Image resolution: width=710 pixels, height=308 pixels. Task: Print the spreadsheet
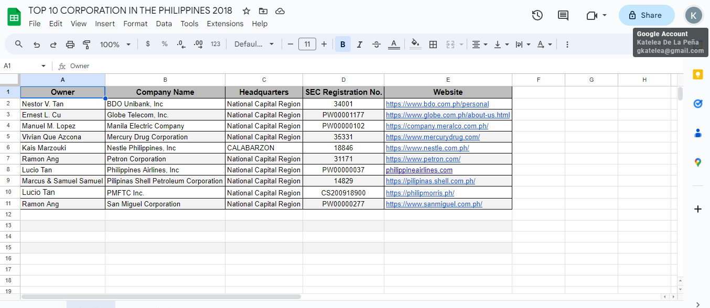(x=70, y=45)
